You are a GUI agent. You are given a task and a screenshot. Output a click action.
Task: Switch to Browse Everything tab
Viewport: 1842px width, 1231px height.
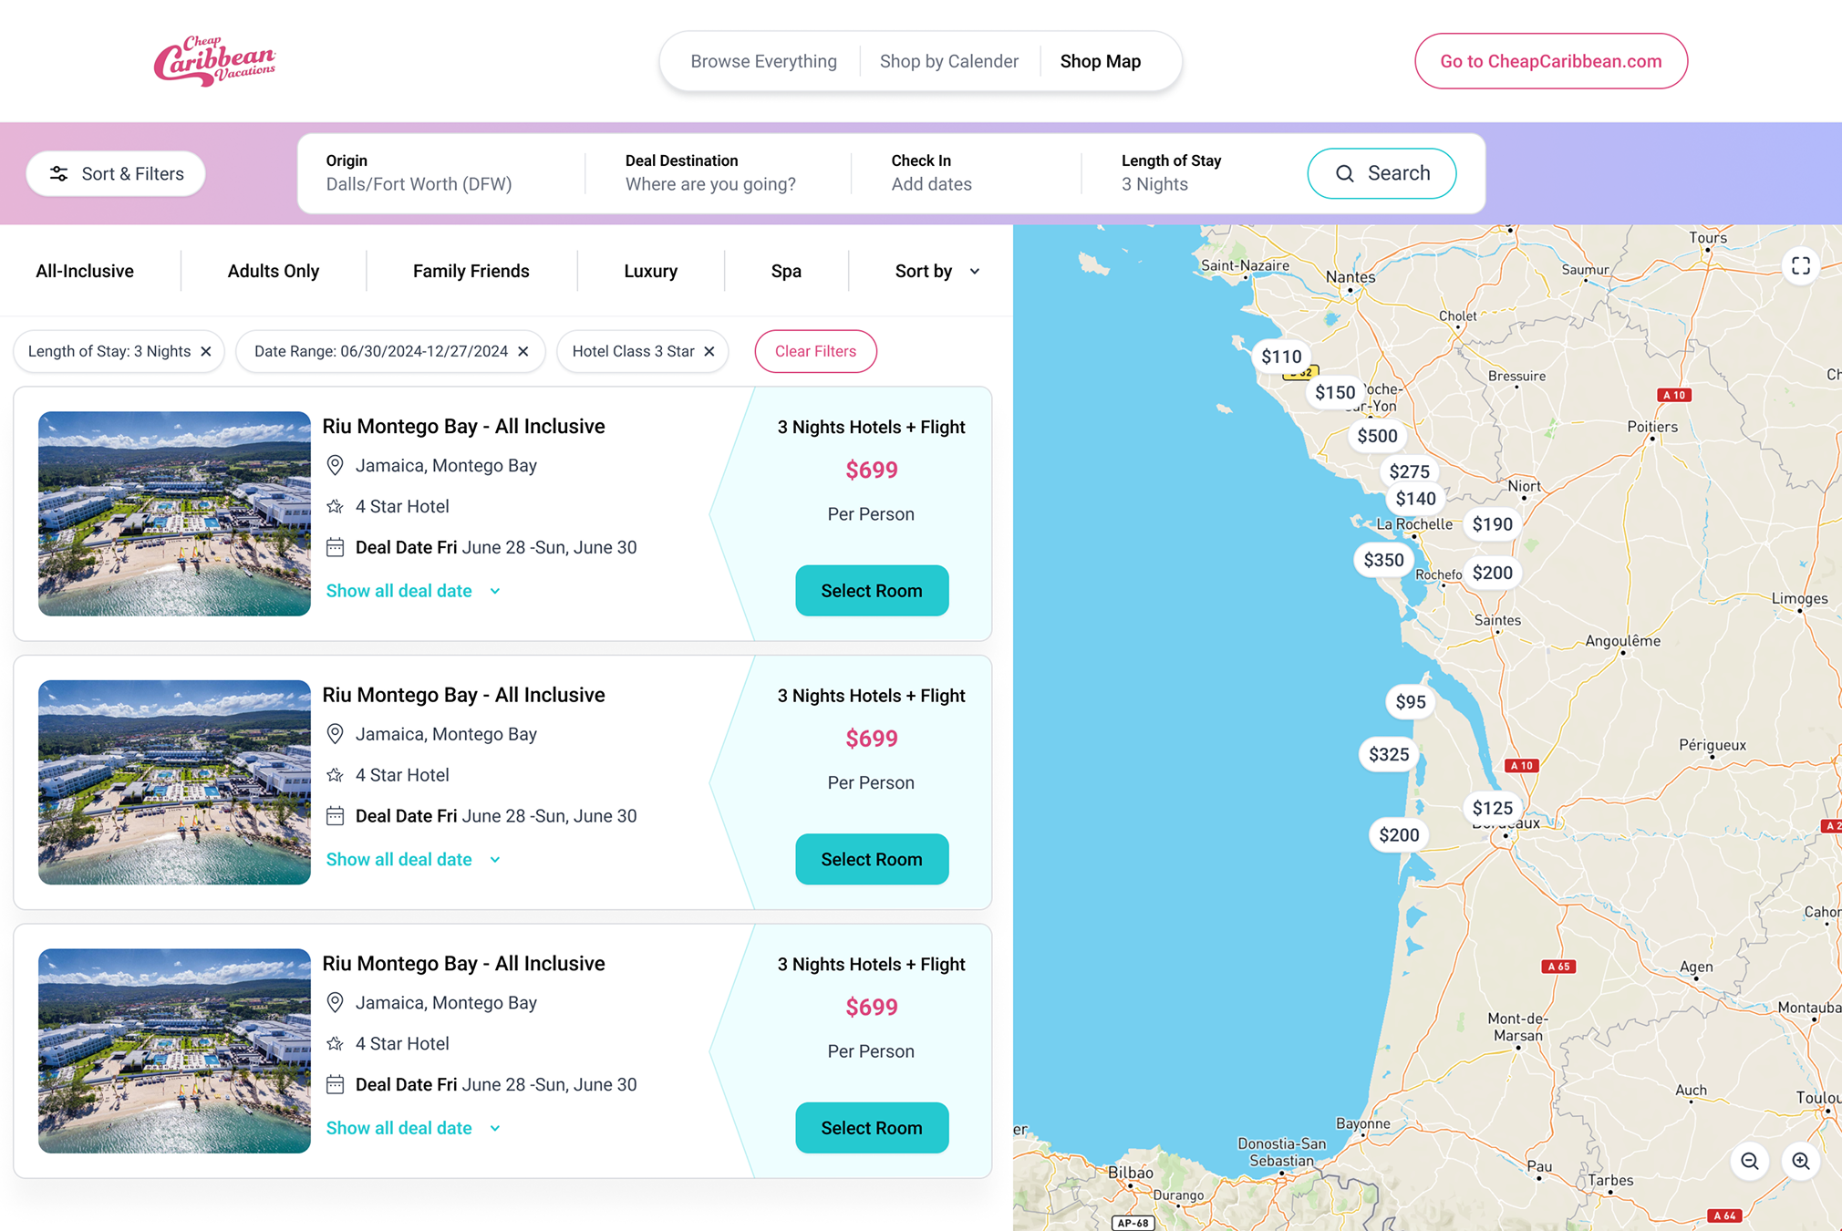(x=763, y=61)
